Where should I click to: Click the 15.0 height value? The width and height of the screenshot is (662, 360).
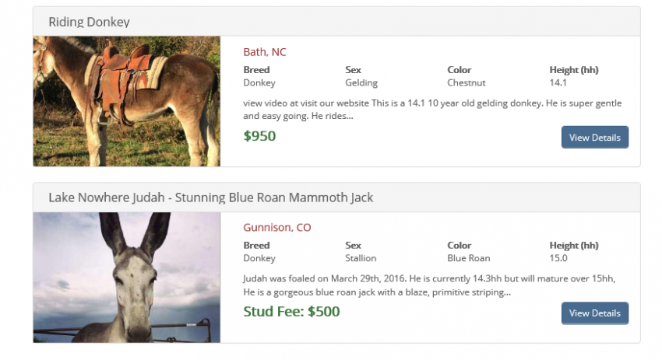coord(558,258)
